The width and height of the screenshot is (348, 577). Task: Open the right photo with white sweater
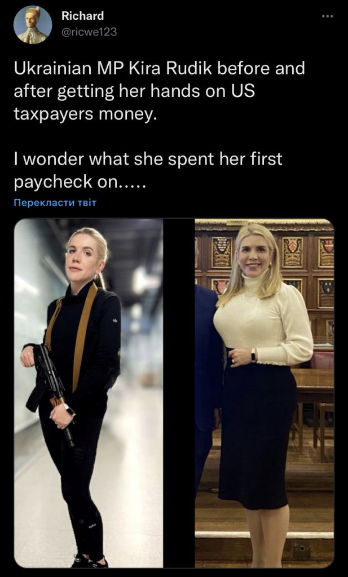(264, 393)
